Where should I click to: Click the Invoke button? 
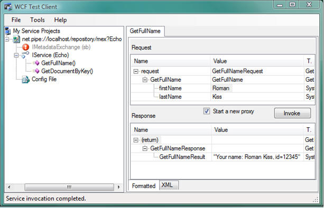click(292, 113)
